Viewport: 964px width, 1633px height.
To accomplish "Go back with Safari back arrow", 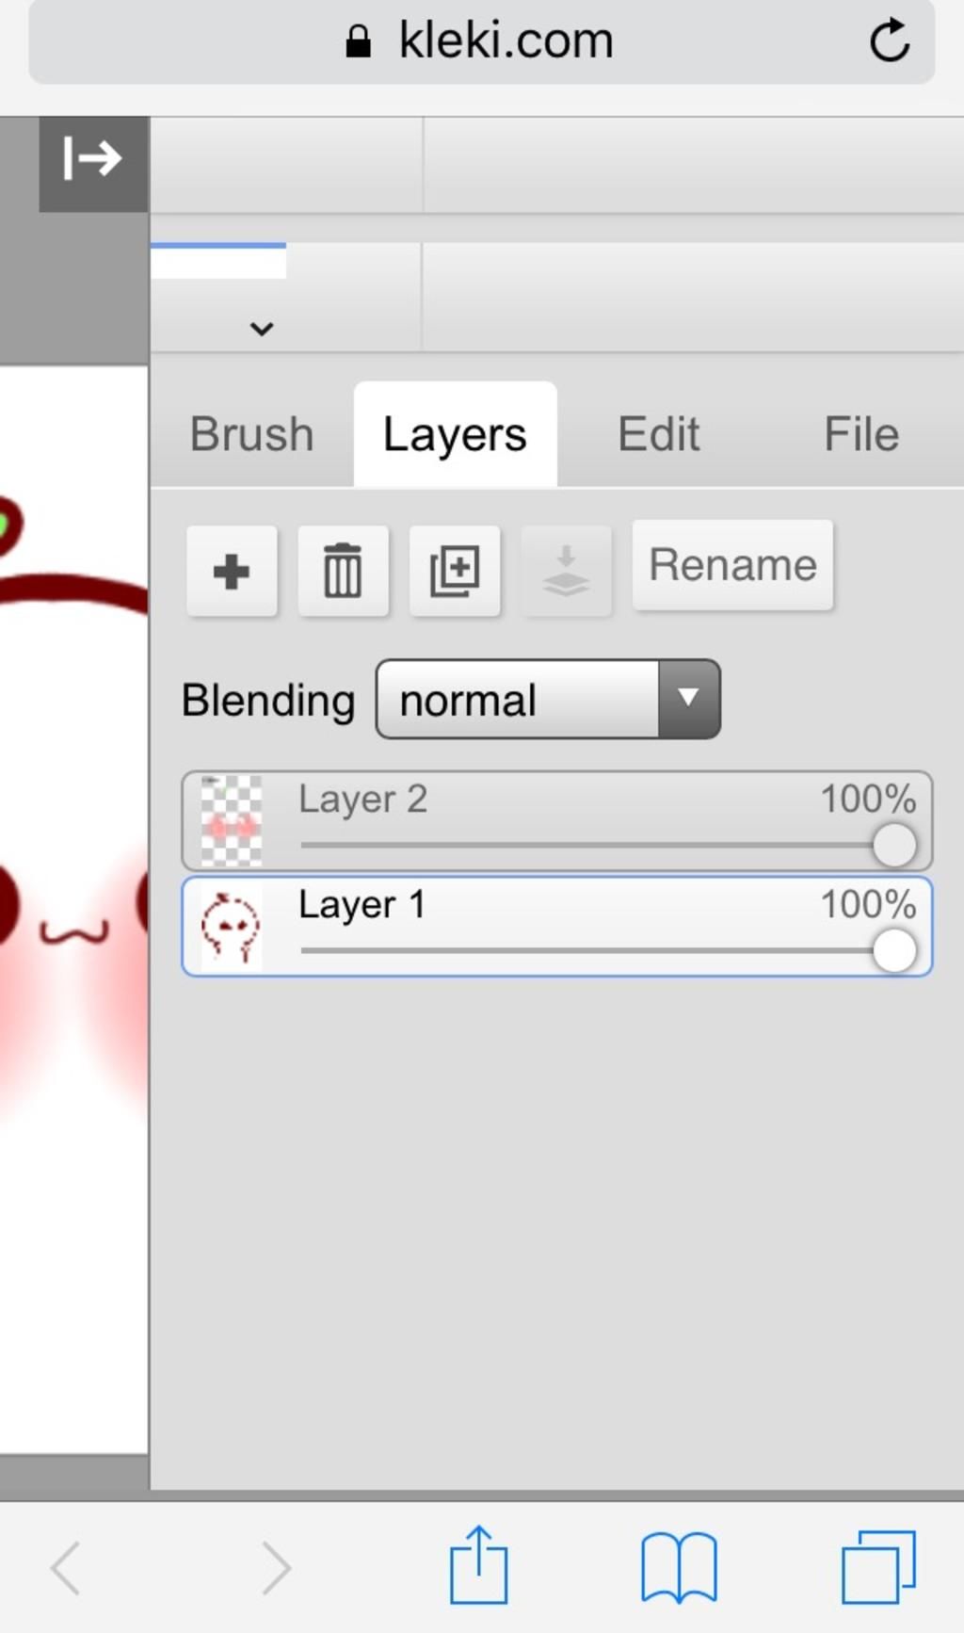I will pos(66,1567).
